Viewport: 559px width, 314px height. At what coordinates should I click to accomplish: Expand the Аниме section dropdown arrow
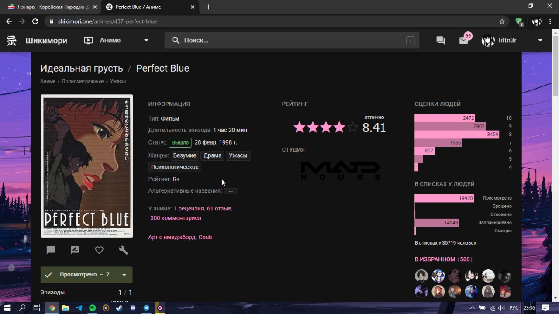[146, 40]
